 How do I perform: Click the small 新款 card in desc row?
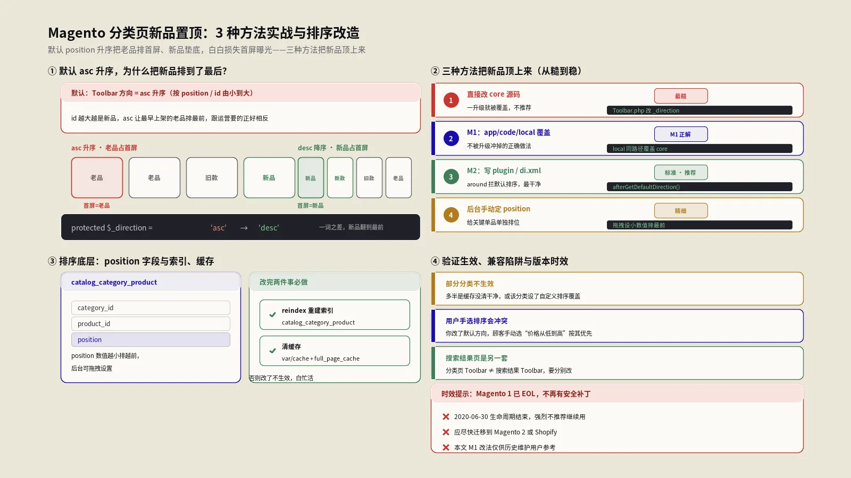pos(340,178)
